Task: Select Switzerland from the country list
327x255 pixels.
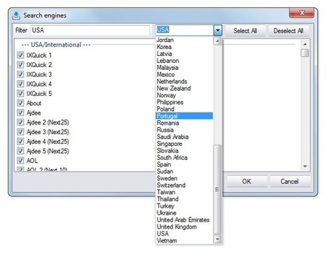Action: pos(184,185)
